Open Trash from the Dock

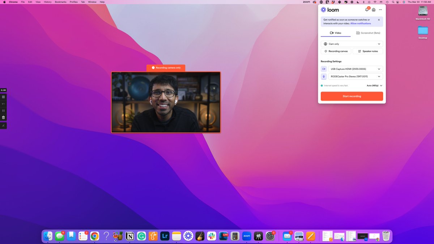click(x=386, y=236)
